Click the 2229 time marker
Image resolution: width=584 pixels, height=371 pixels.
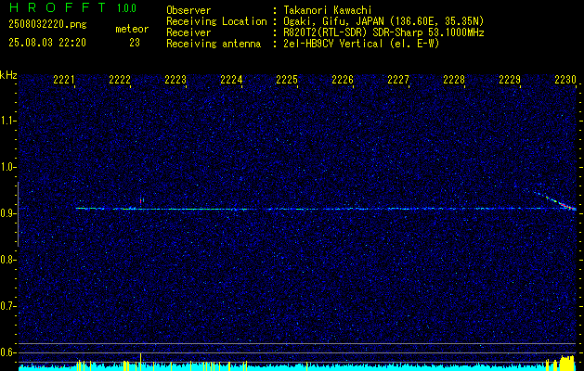510,80
